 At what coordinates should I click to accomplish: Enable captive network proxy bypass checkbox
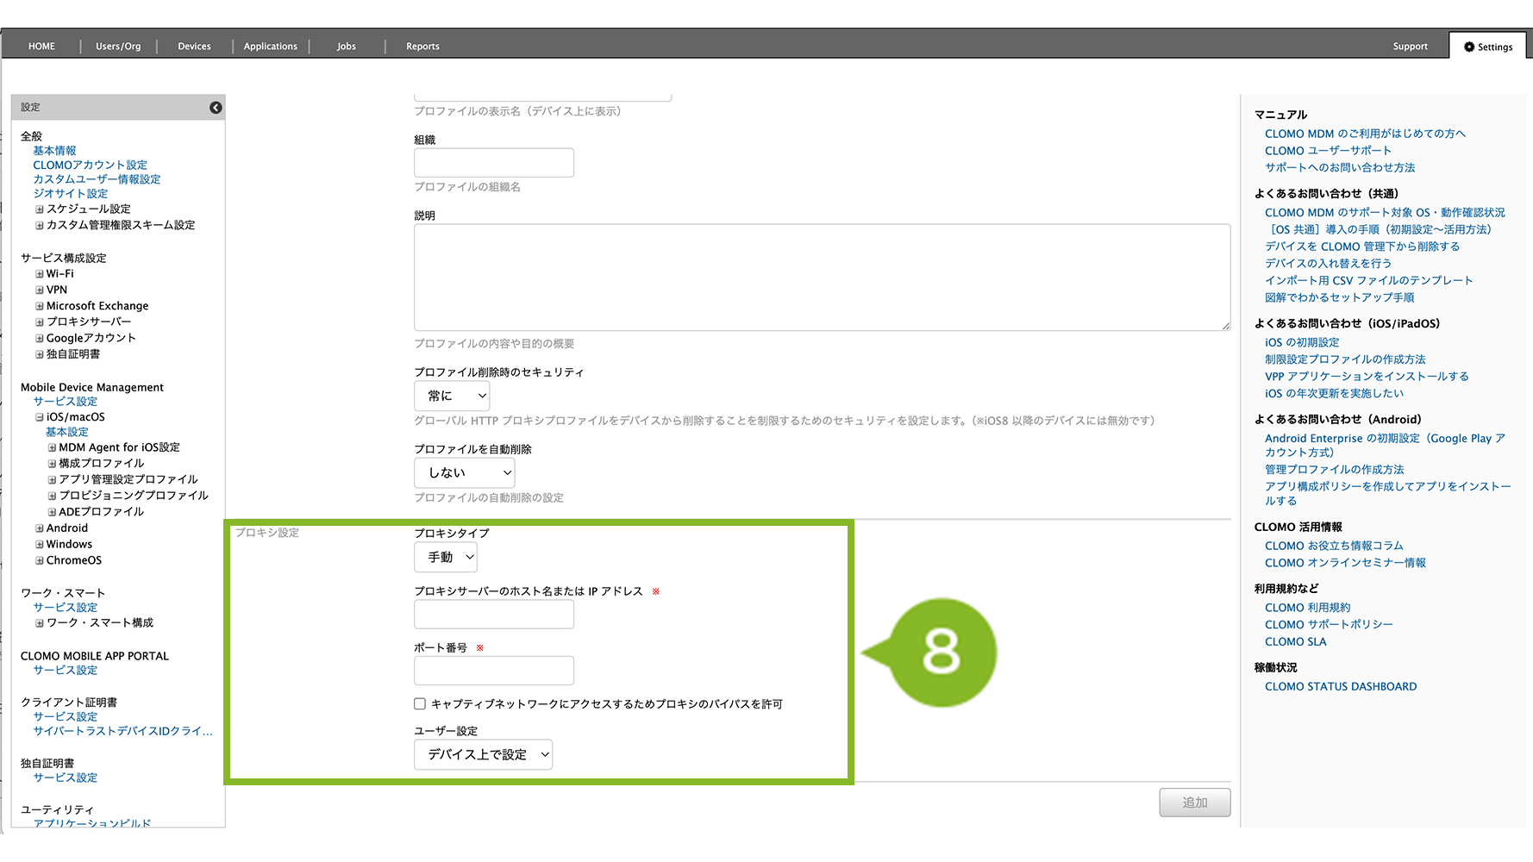click(420, 704)
